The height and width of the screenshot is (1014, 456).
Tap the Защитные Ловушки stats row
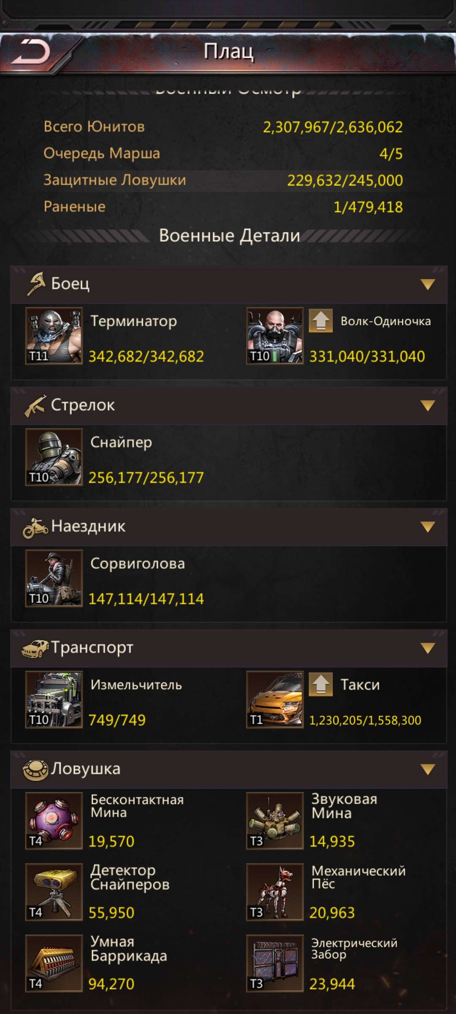[223, 180]
